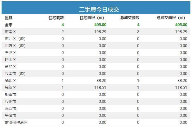Select the 市北区 (原) row label

15,39
